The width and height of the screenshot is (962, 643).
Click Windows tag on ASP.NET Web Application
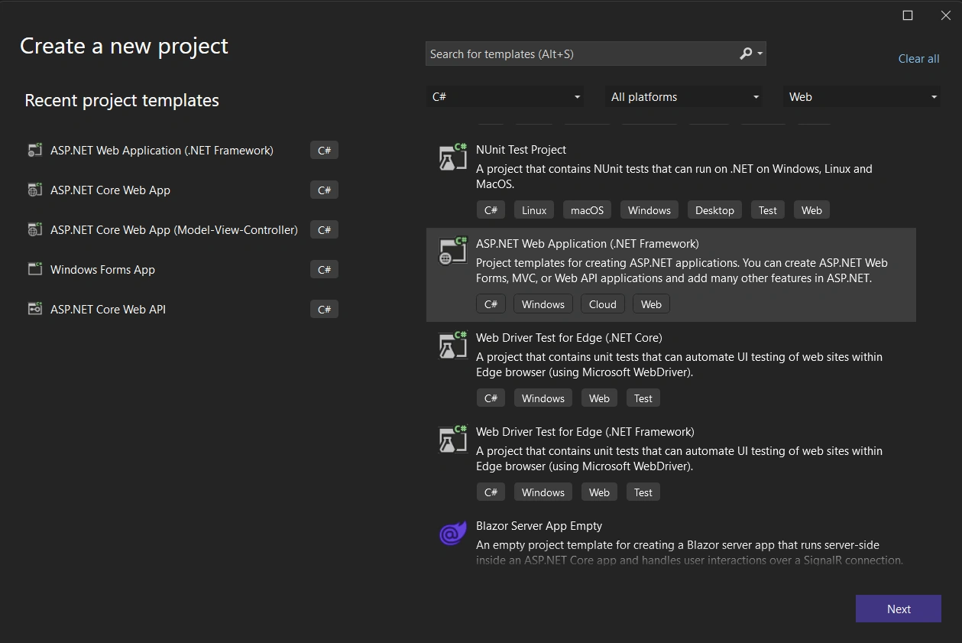543,304
